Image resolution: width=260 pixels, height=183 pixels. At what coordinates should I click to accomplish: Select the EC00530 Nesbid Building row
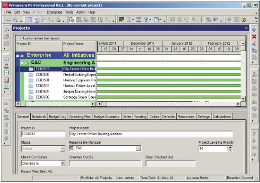tap(60, 75)
